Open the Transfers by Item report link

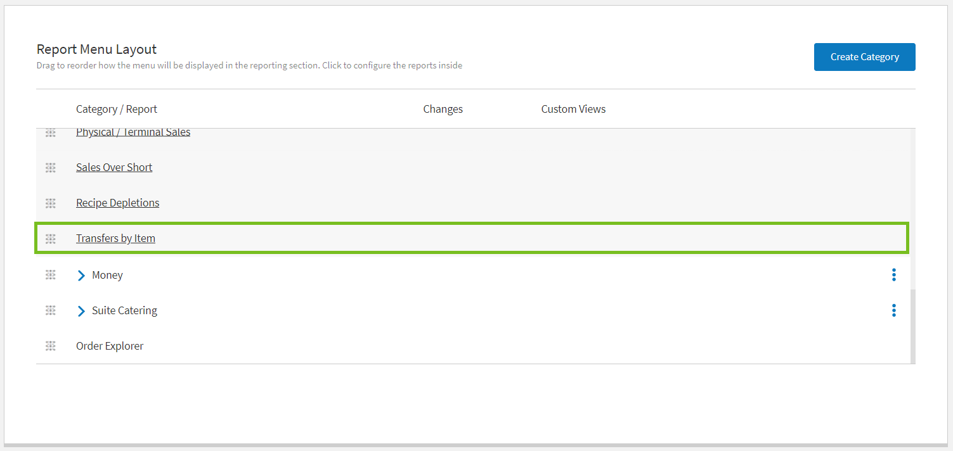tap(115, 238)
